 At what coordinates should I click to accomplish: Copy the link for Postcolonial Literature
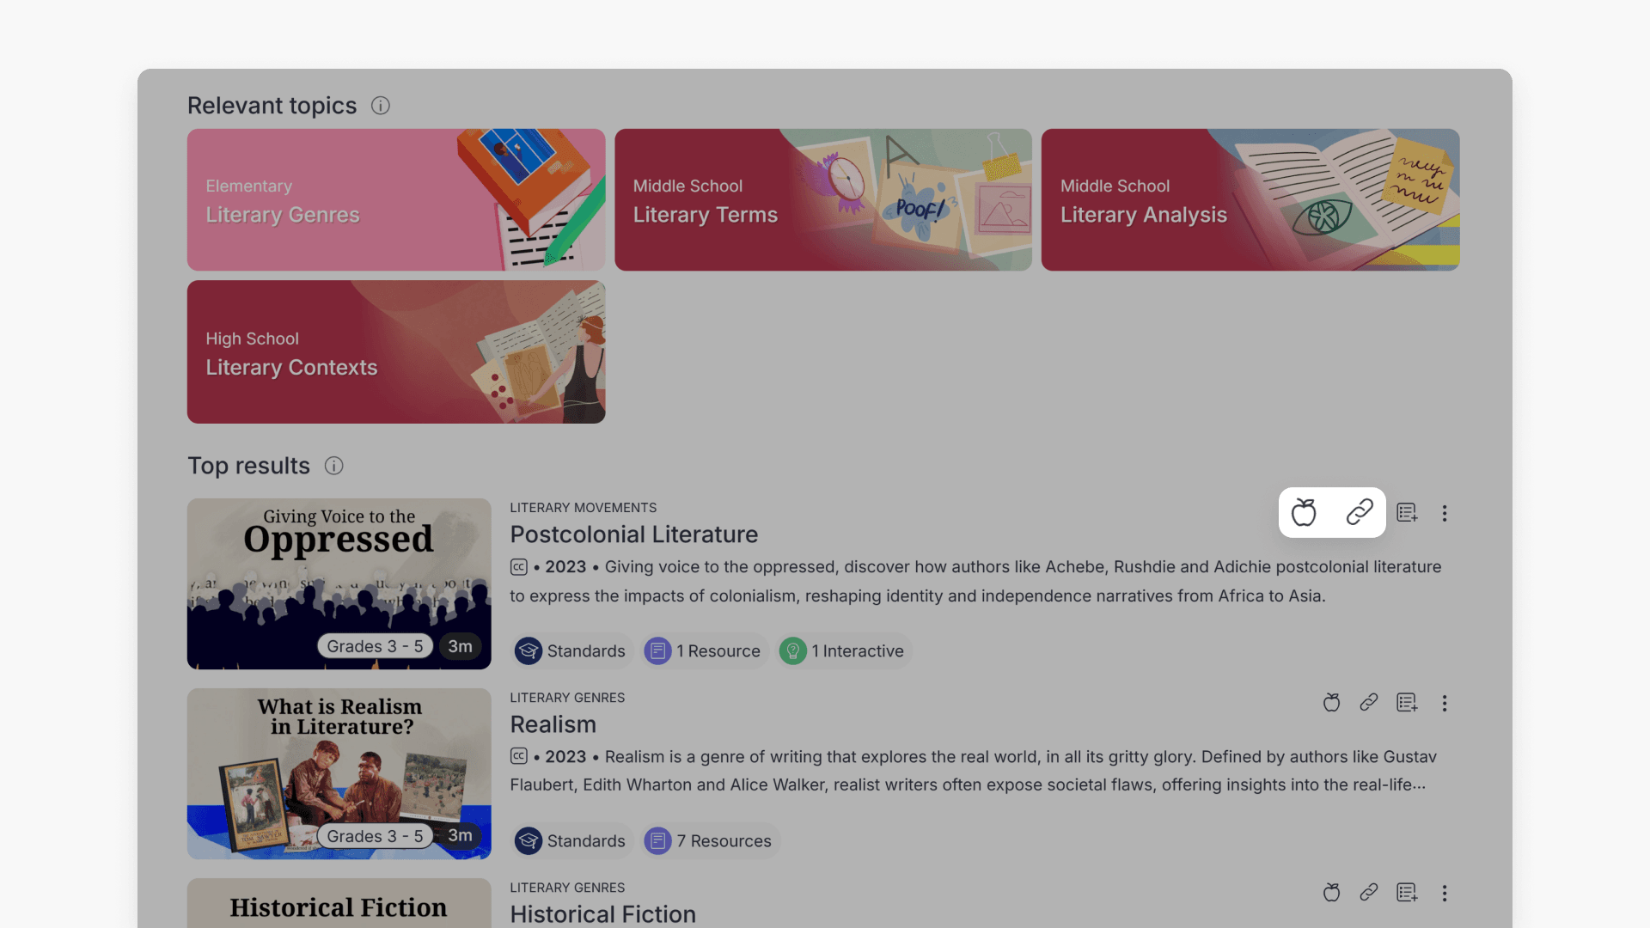click(1361, 512)
